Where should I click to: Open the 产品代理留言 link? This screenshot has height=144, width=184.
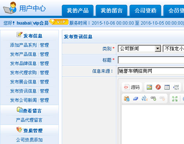(x=29, y=120)
